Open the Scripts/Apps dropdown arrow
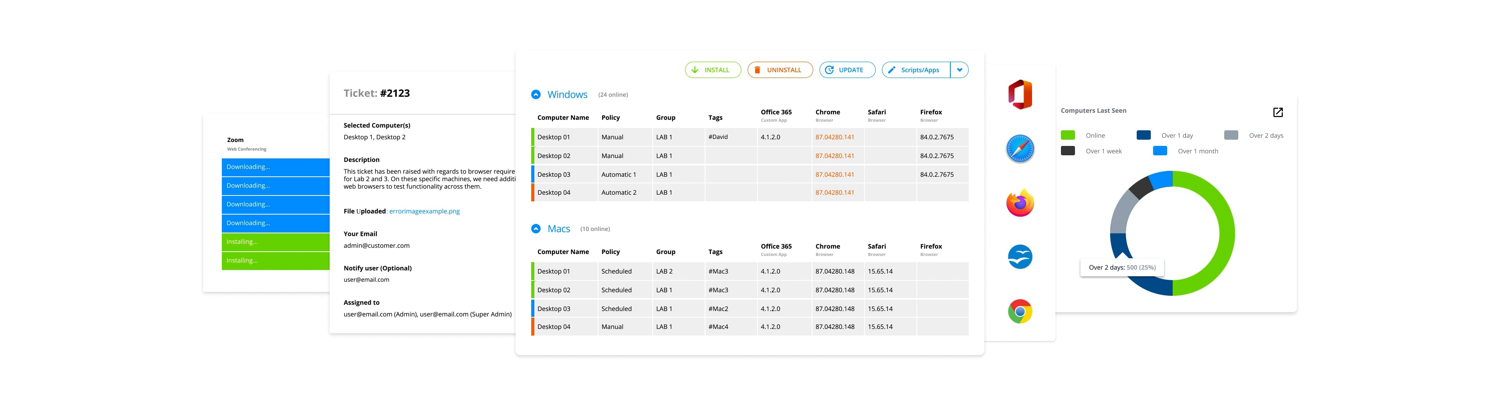The height and width of the screenshot is (405, 1500). [959, 70]
